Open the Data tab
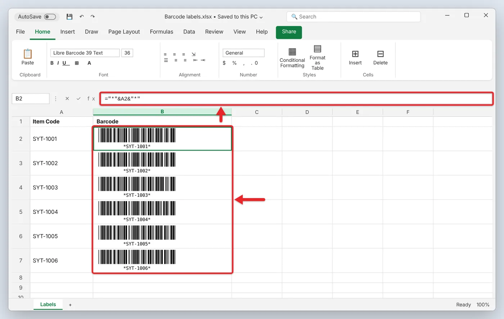504x319 pixels. coord(189,32)
